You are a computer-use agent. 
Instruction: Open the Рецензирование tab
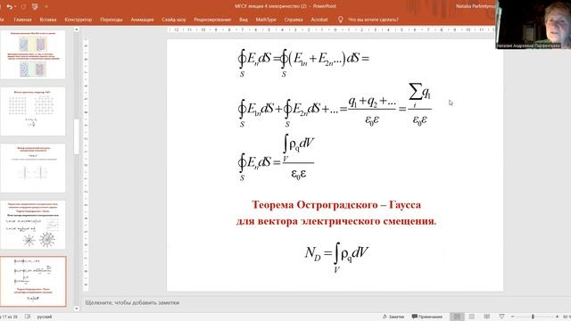[x=212, y=20]
